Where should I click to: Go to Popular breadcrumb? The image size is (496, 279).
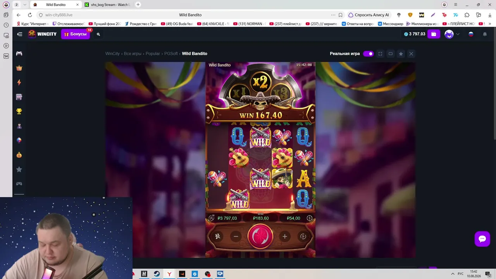pyautogui.click(x=153, y=53)
